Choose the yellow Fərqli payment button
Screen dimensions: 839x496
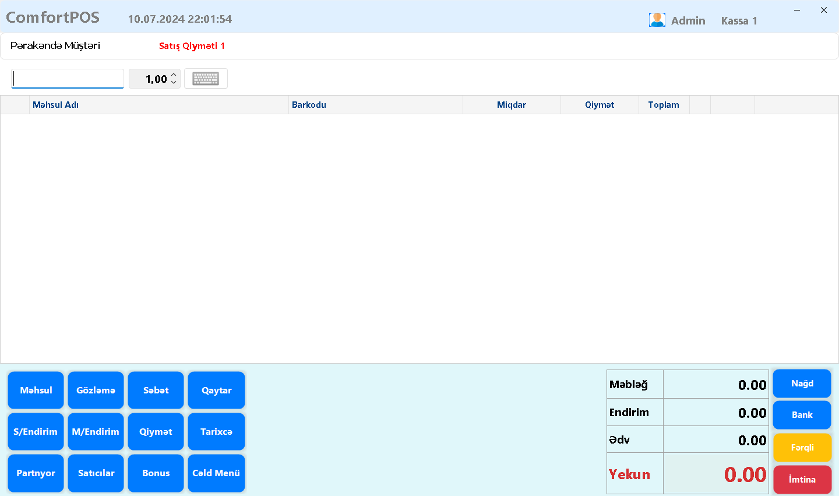802,448
